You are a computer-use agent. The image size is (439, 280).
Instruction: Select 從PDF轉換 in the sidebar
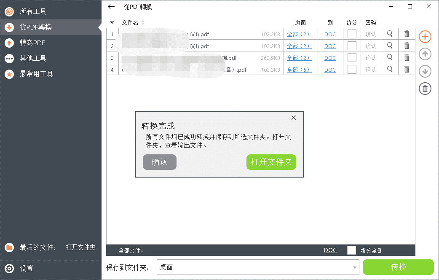(x=51, y=27)
